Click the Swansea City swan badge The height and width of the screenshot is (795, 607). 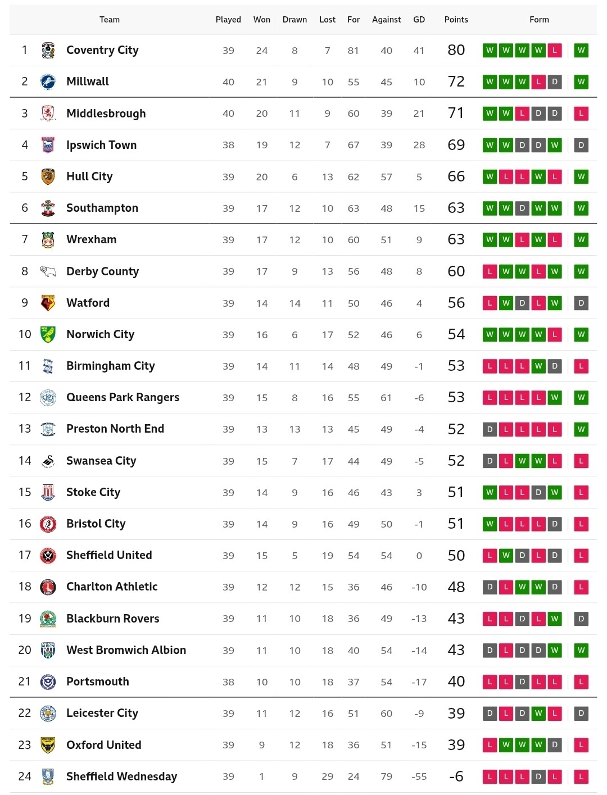[48, 461]
